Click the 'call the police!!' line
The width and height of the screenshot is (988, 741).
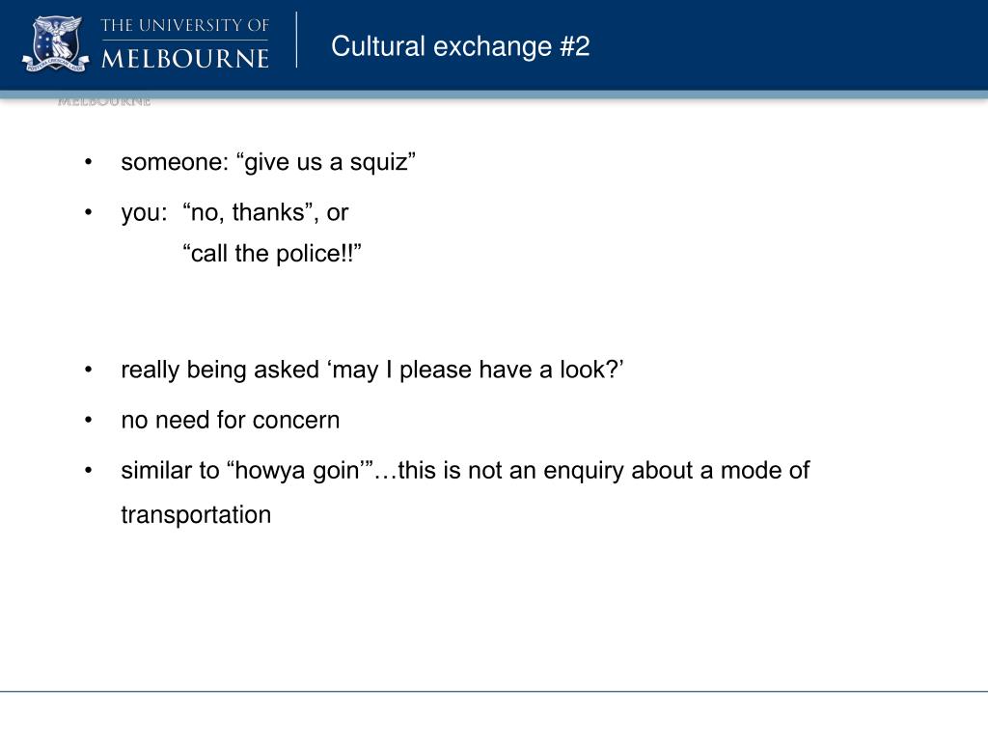[x=272, y=254]
